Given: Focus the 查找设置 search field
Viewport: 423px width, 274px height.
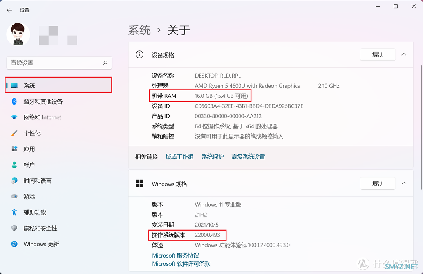Looking at the screenshot, I should 60,63.
